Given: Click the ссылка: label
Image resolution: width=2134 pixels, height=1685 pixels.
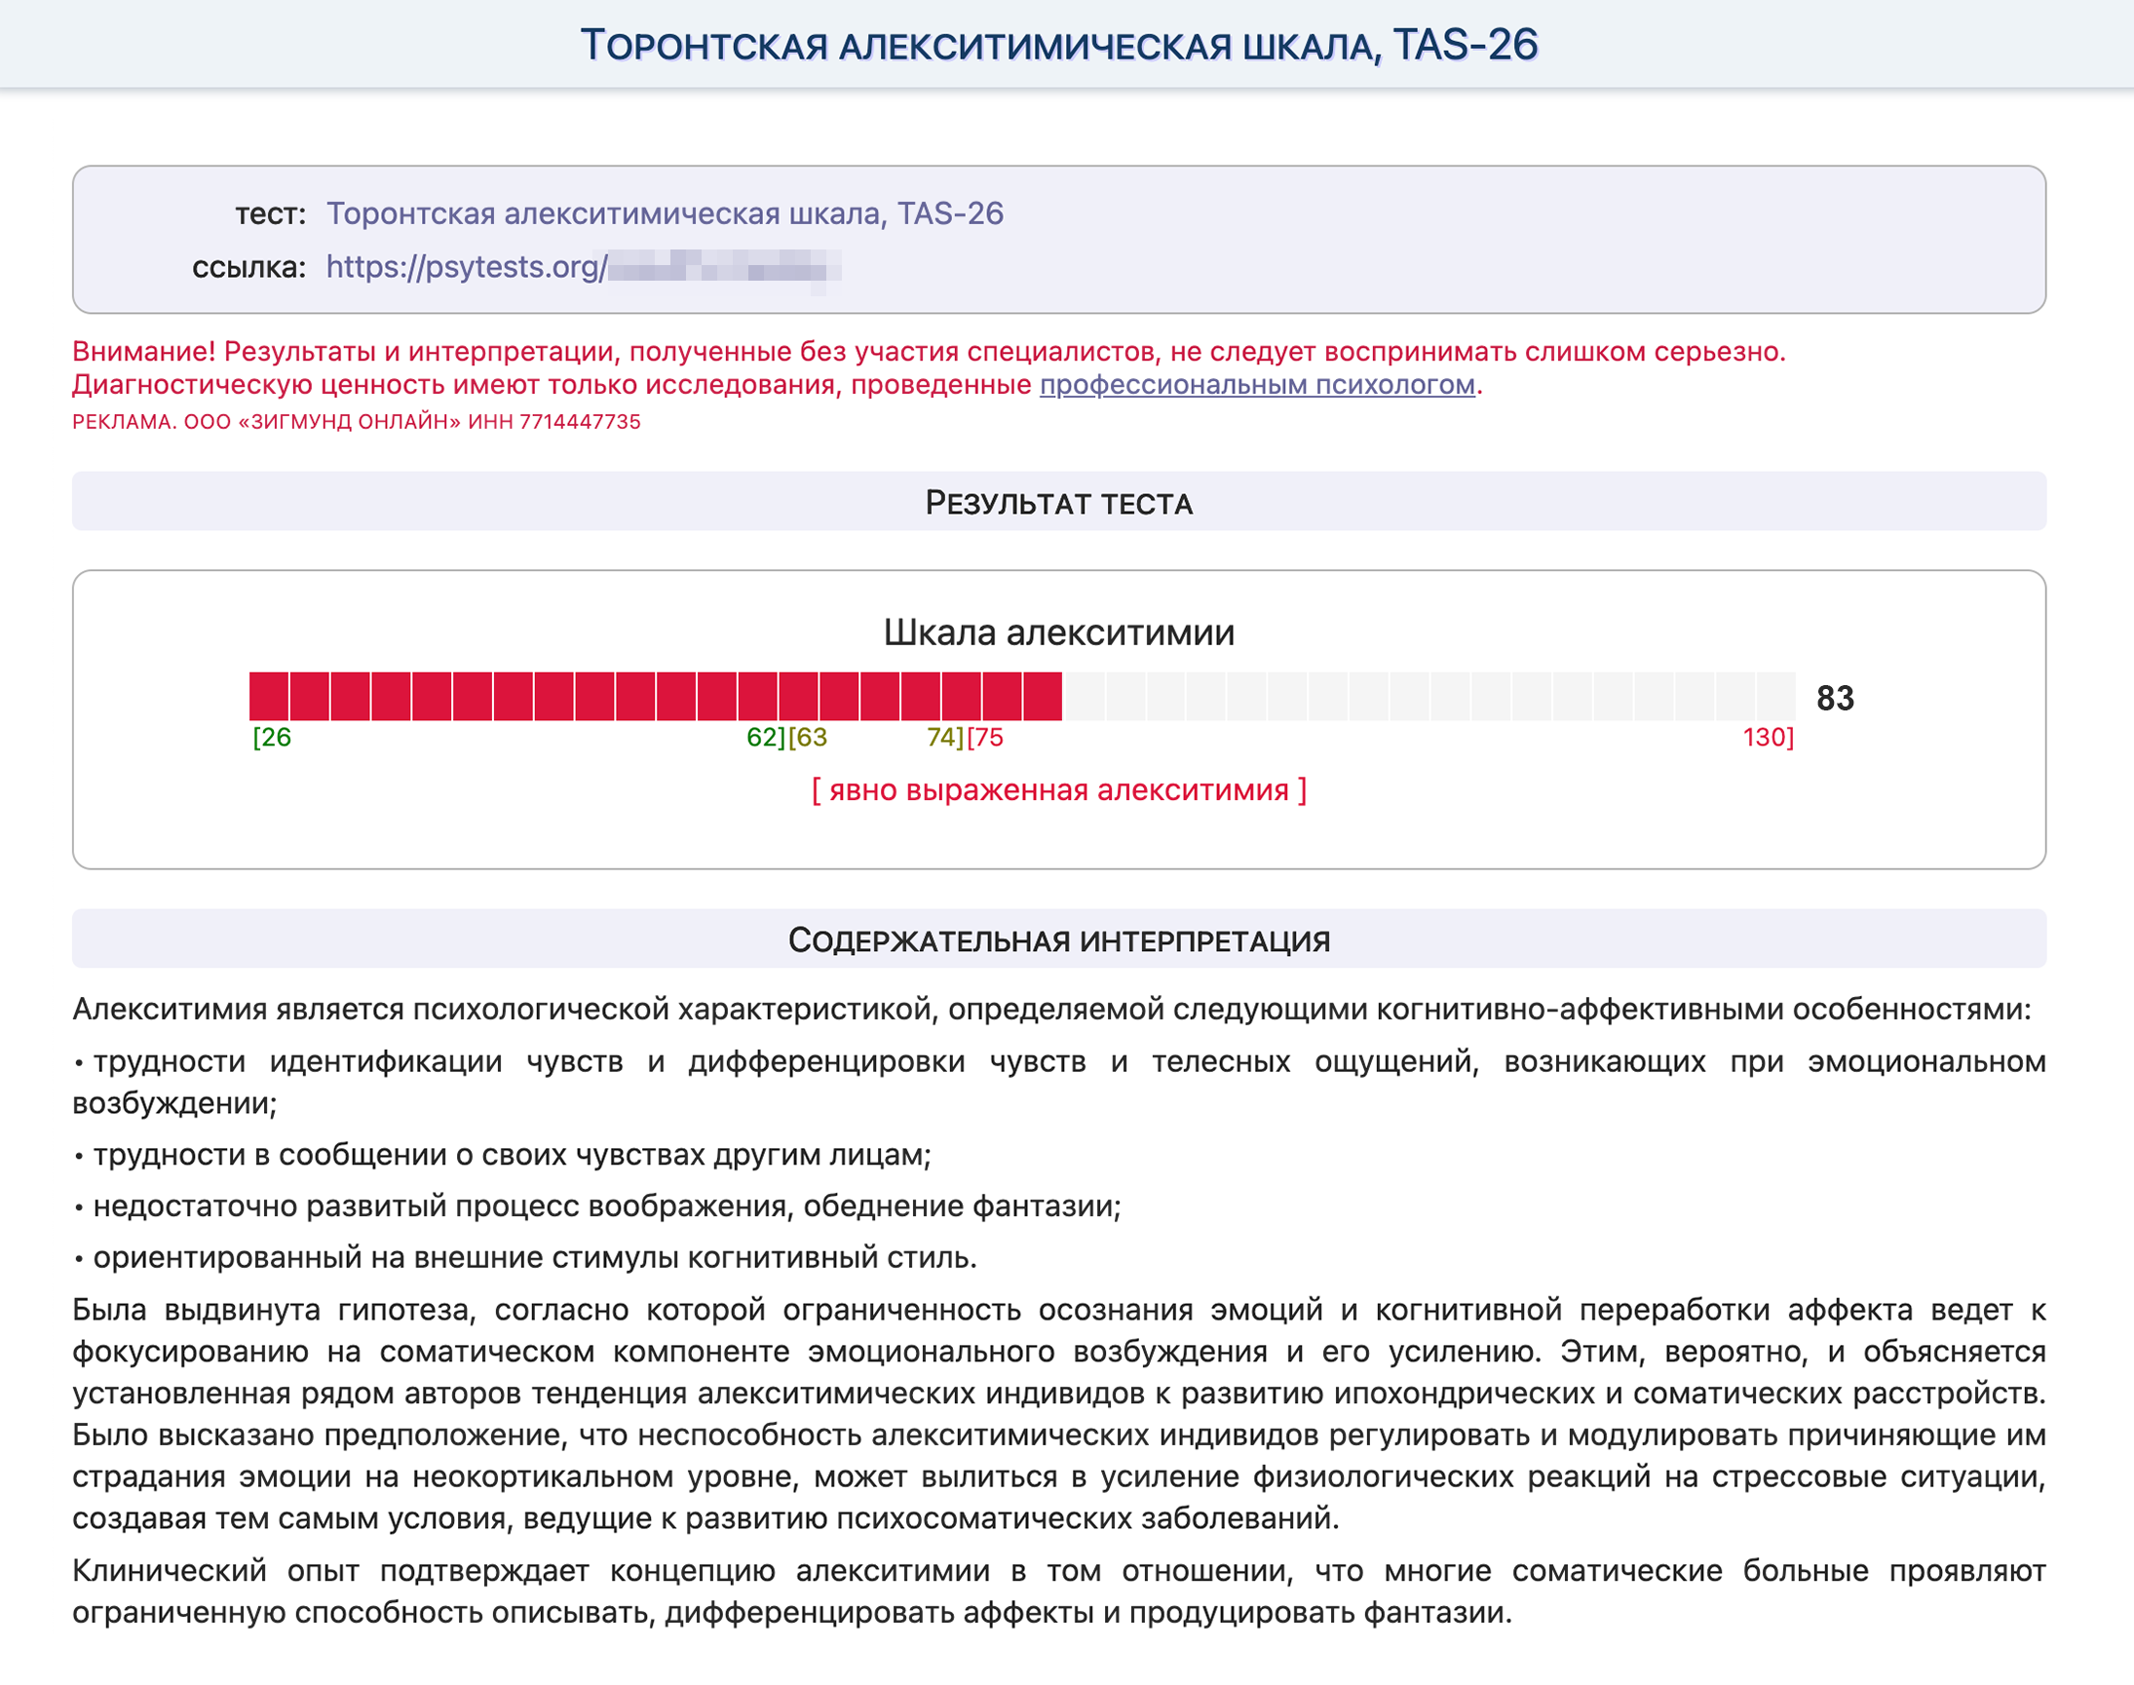Looking at the screenshot, I should point(248,267).
